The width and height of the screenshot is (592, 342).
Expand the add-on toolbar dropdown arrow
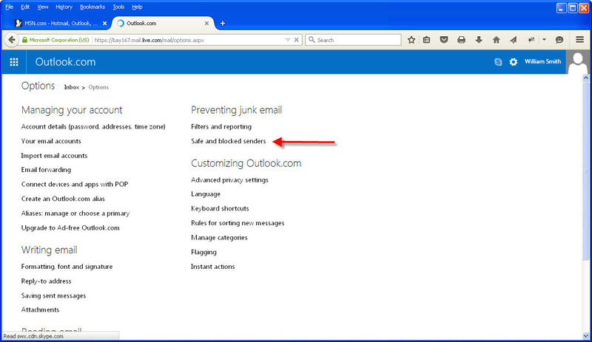pyautogui.click(x=544, y=40)
